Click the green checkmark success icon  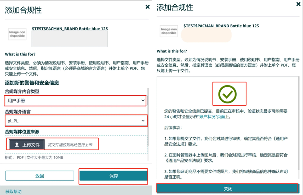(x=227, y=94)
